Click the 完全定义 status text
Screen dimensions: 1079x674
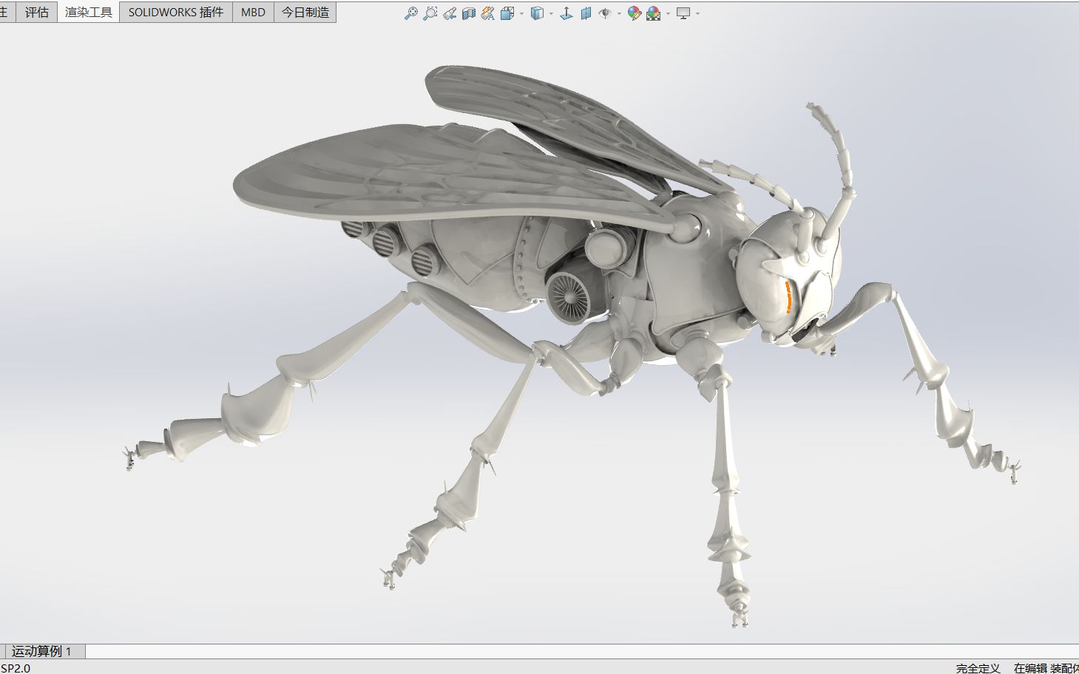[978, 668]
